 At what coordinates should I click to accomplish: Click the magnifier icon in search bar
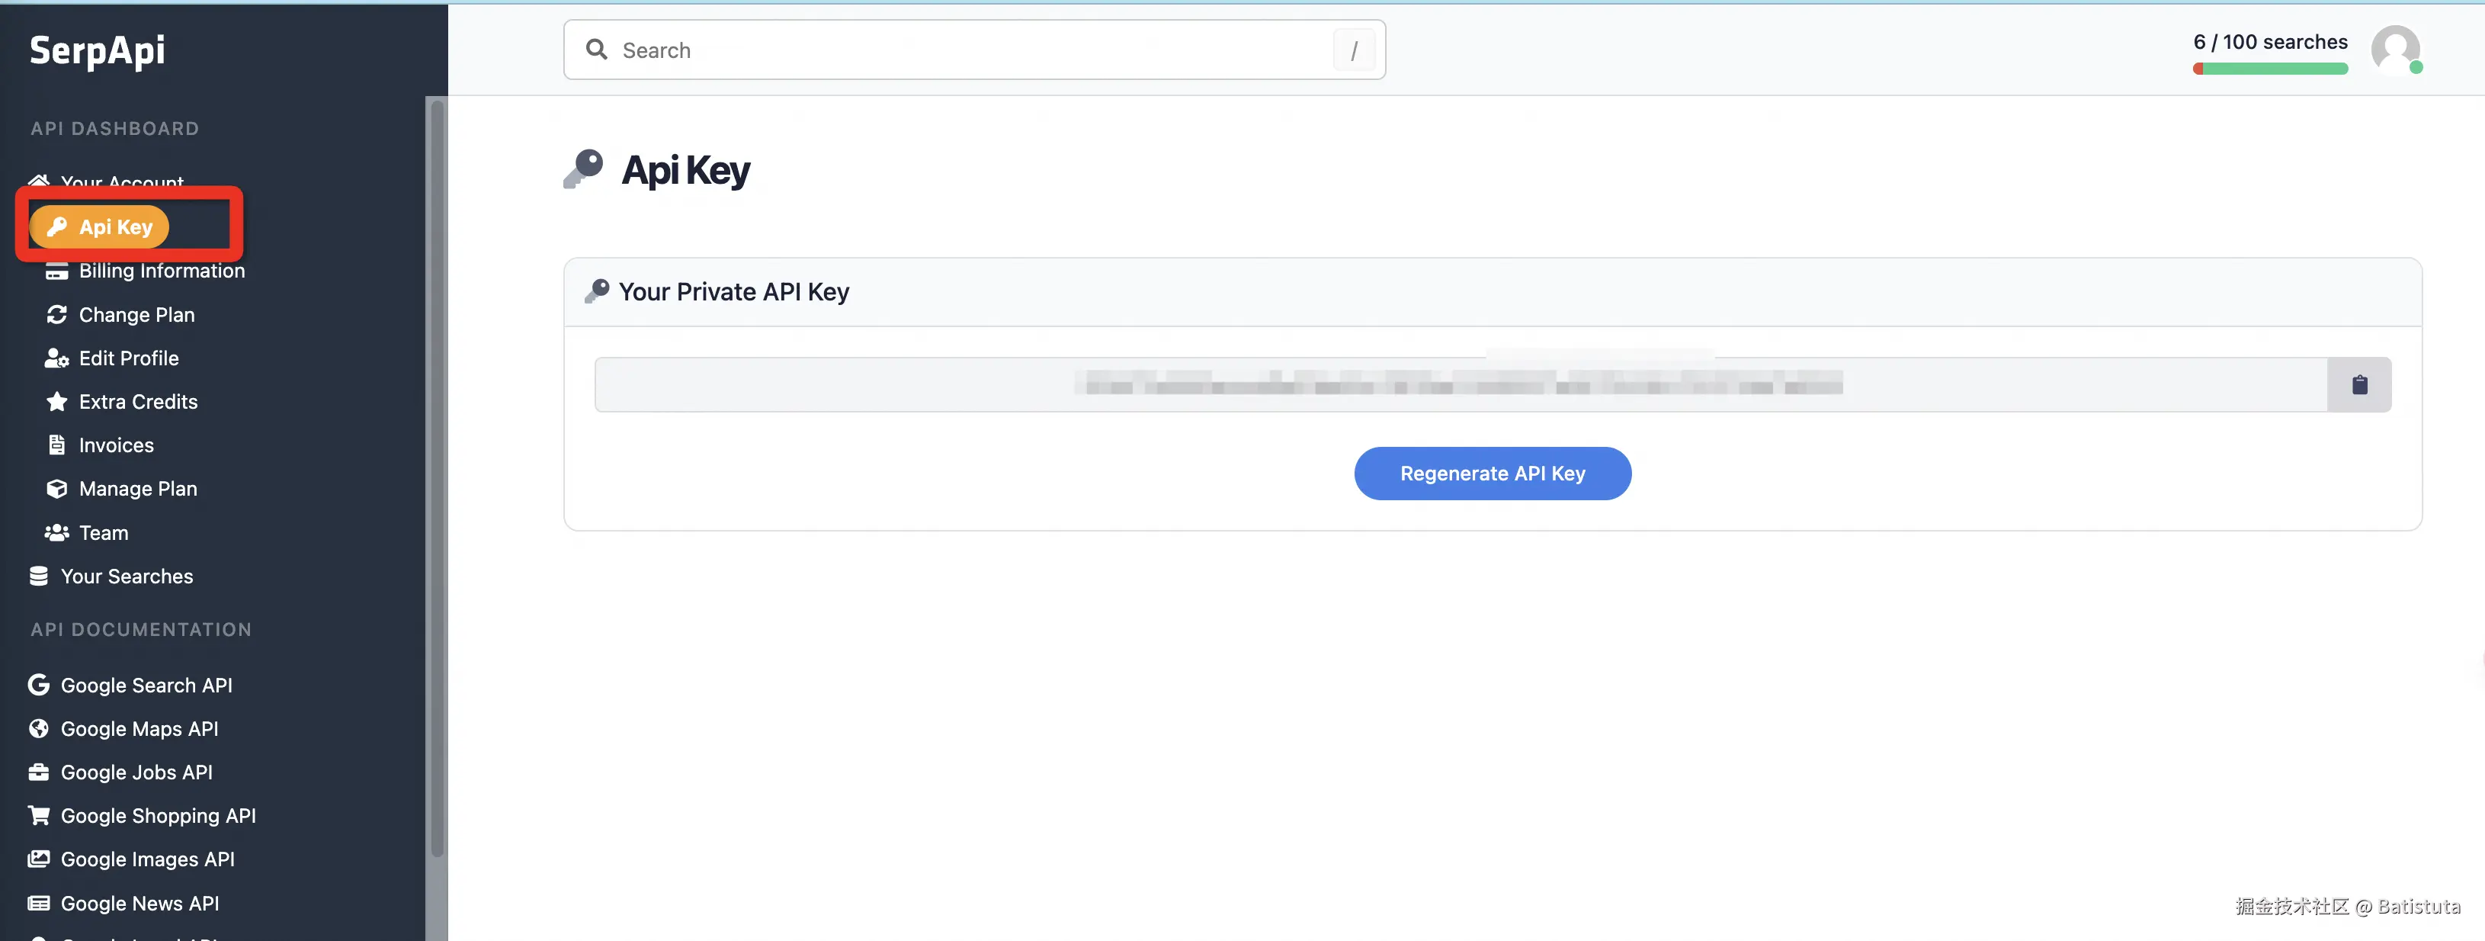click(597, 50)
